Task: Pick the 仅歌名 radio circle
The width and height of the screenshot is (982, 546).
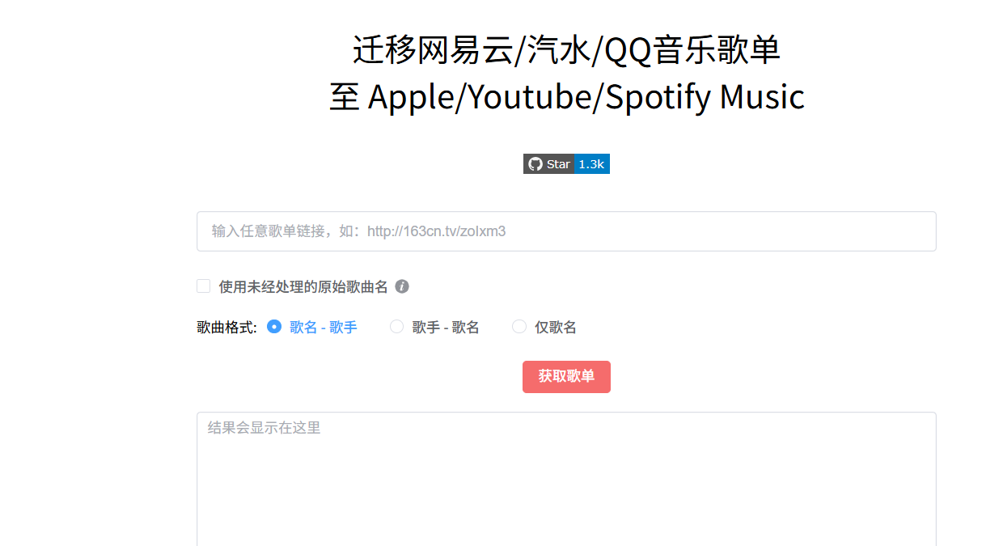Action: [x=519, y=327]
